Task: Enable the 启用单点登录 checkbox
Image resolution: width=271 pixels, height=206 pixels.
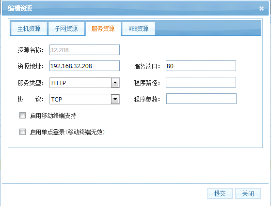Action: pyautogui.click(x=22, y=132)
